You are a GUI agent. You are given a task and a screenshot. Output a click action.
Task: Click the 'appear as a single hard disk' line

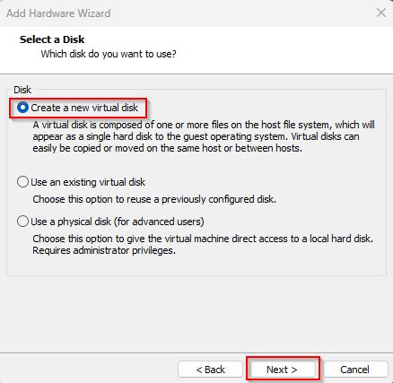coord(196,136)
